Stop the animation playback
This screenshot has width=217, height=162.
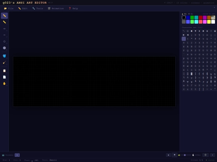pyautogui.click(x=174, y=155)
